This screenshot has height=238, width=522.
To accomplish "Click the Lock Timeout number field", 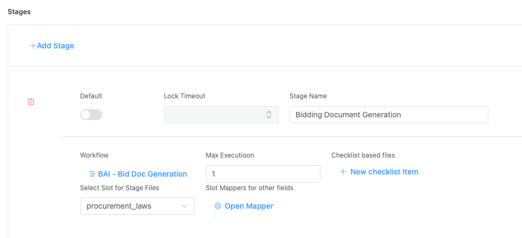I will point(221,115).
